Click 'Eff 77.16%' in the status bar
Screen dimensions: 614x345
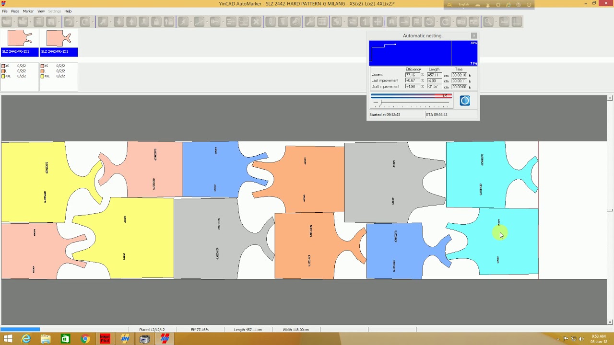(200, 330)
